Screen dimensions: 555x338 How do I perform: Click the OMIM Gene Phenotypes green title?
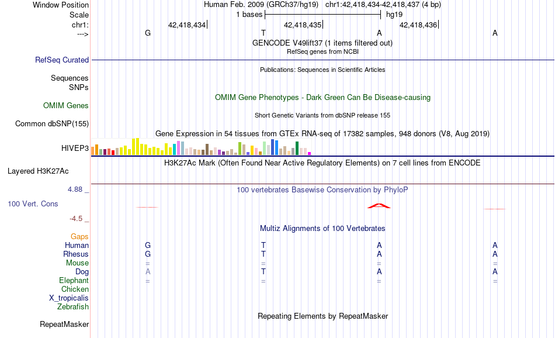[322, 98]
